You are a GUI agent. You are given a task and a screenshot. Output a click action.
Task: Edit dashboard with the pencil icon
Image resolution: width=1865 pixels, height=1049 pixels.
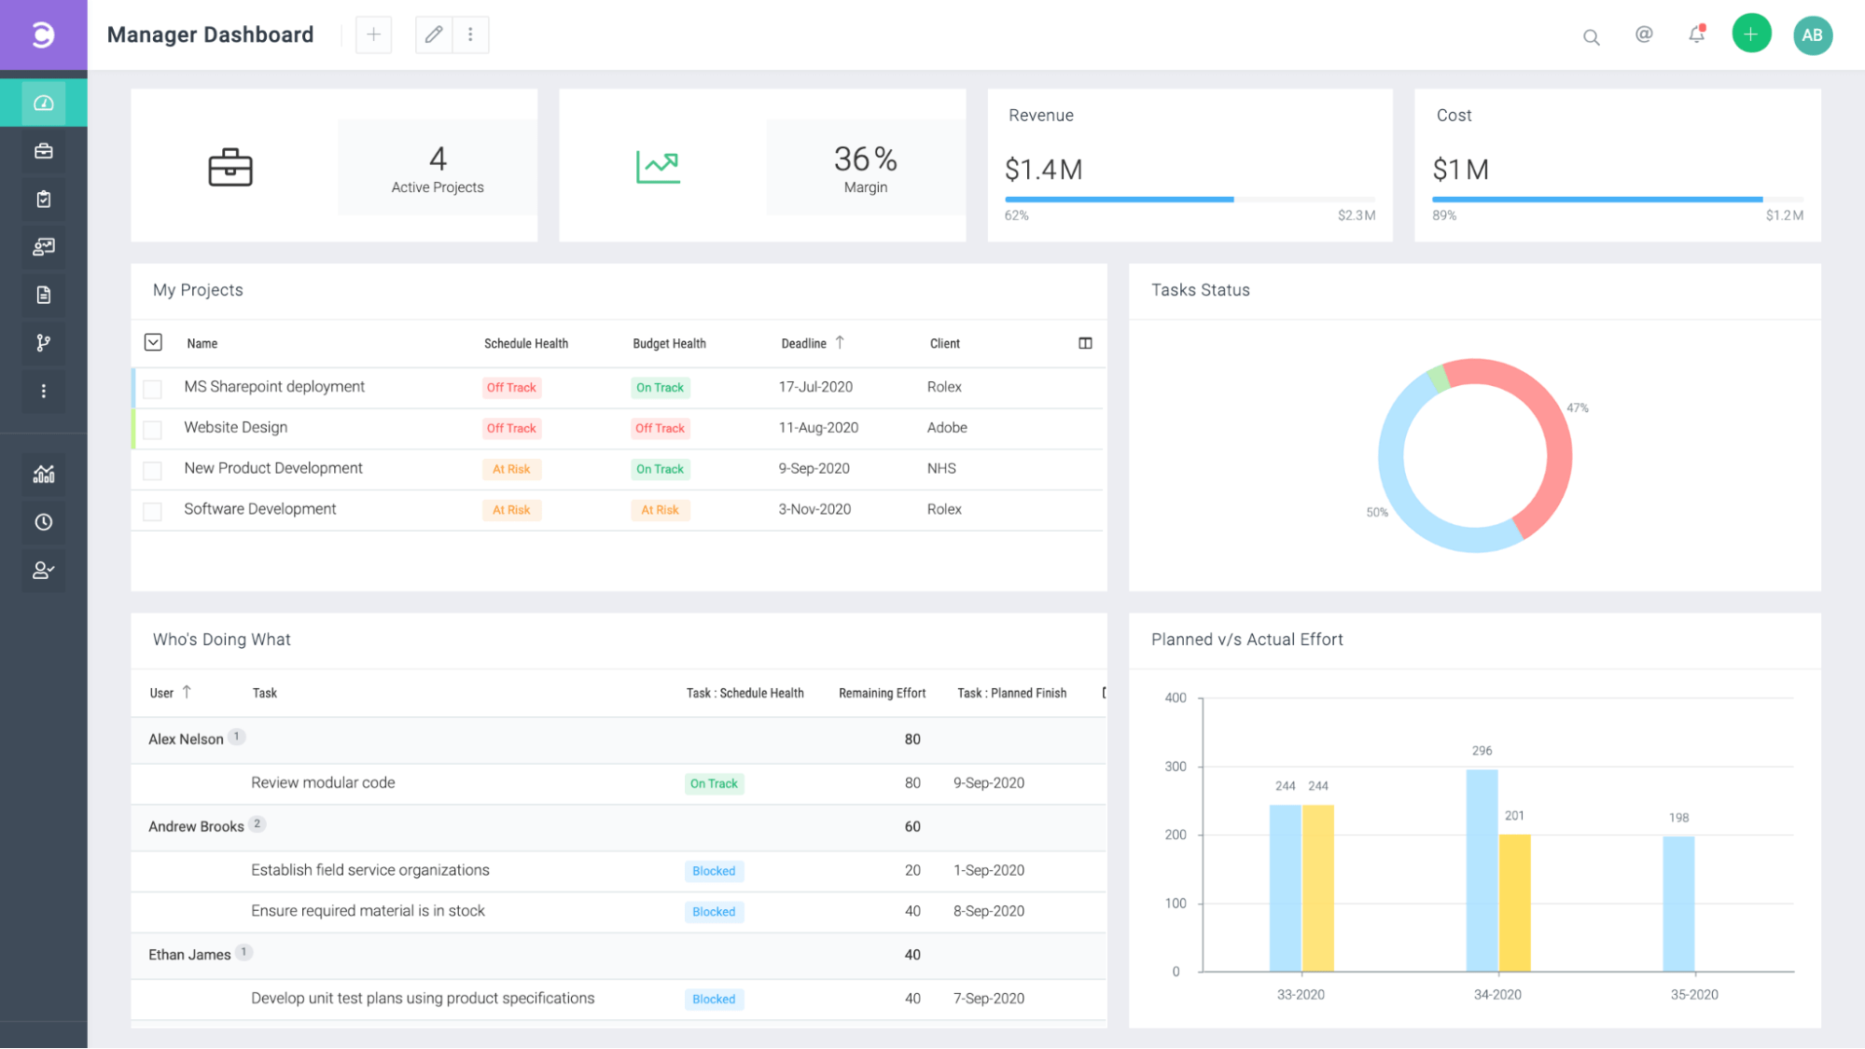[434, 35]
